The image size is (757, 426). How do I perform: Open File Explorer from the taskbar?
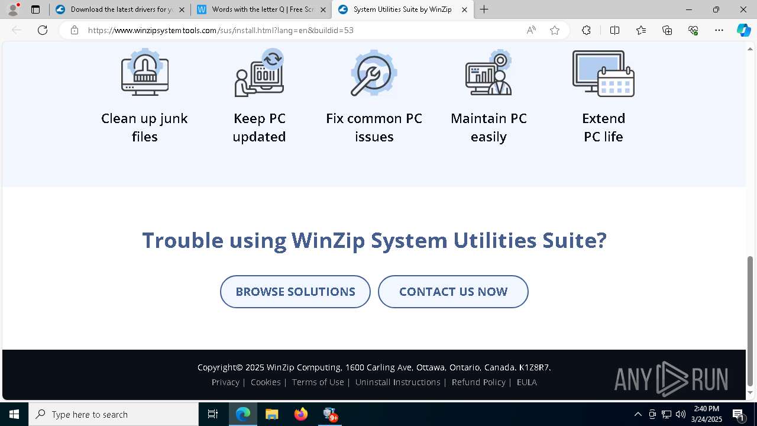click(x=271, y=414)
